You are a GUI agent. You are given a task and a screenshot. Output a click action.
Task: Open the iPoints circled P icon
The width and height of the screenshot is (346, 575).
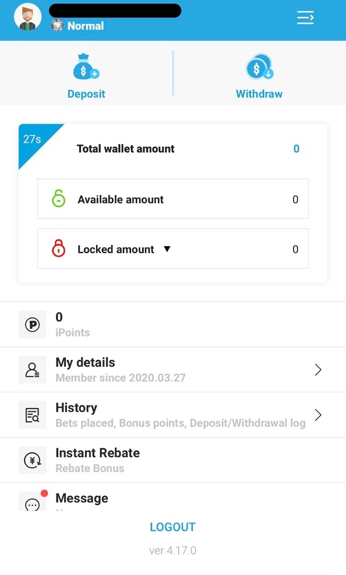click(32, 324)
